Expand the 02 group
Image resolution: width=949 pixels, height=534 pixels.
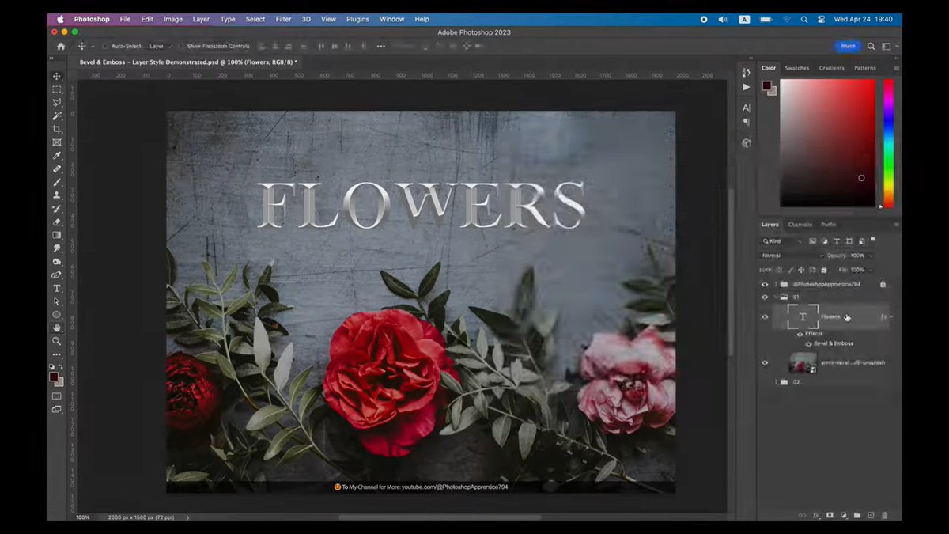pos(776,381)
